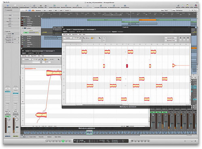Viewport: 202px width, 149px height.
Task: Switch to the Sample Editor tab
Action: pyautogui.click(x=33, y=137)
